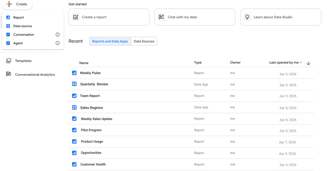Viewport: 327px width, 171px height.
Task: Click the Data source list icon
Action: (8, 26)
